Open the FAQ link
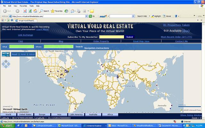Image resolution: width=205 pixels, height=128 pixels. coord(20,41)
